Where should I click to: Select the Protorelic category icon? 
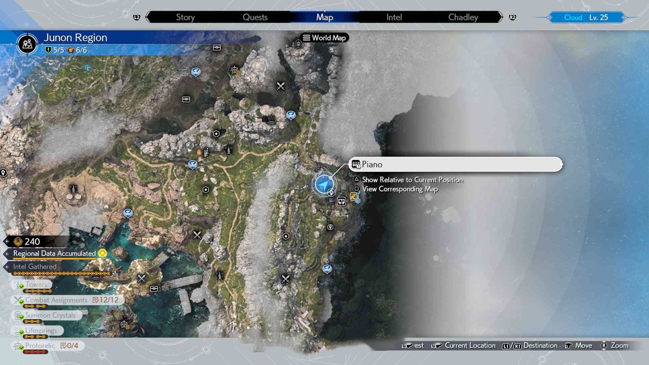pyautogui.click(x=17, y=345)
